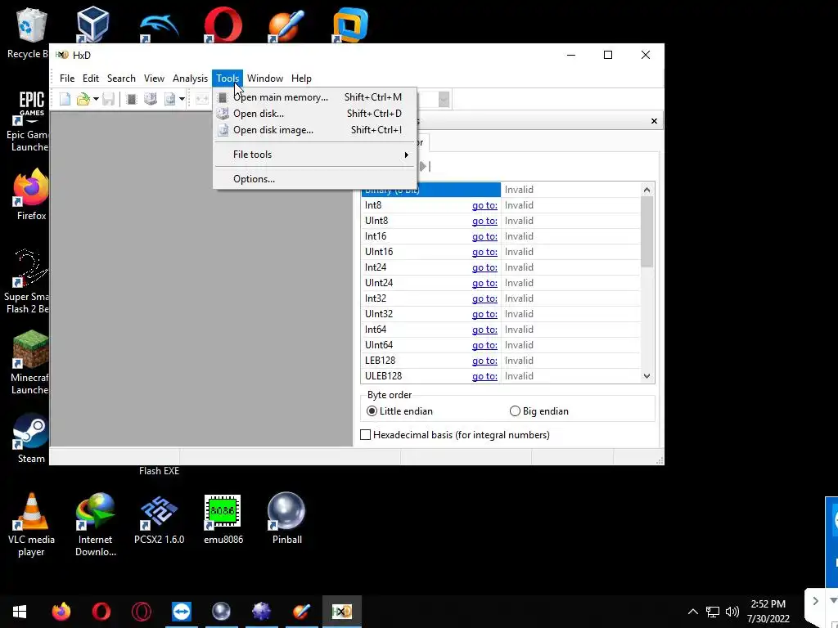Choose Open disk from Tools menu
This screenshot has height=628, width=838.
[x=314, y=114]
